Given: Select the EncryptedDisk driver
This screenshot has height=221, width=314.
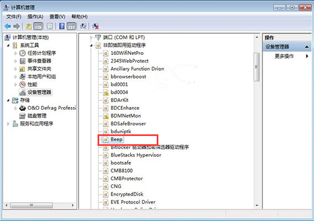Looking at the screenshot, I should pos(127,194).
